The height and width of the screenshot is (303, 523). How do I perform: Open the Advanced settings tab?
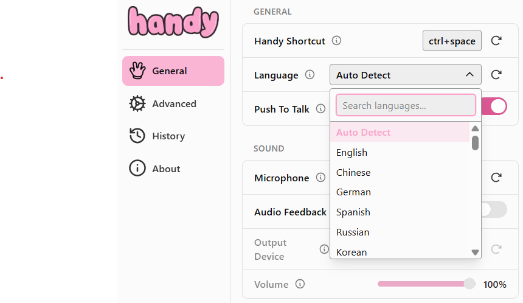(x=173, y=103)
